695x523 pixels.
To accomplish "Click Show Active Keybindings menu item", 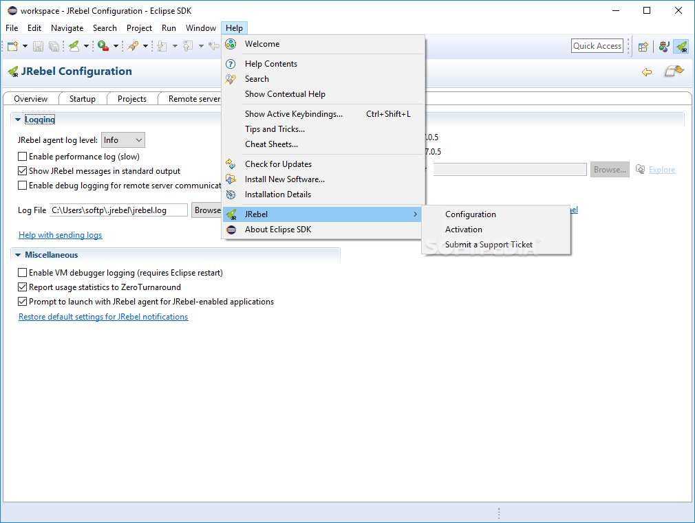I will pyautogui.click(x=323, y=114).
